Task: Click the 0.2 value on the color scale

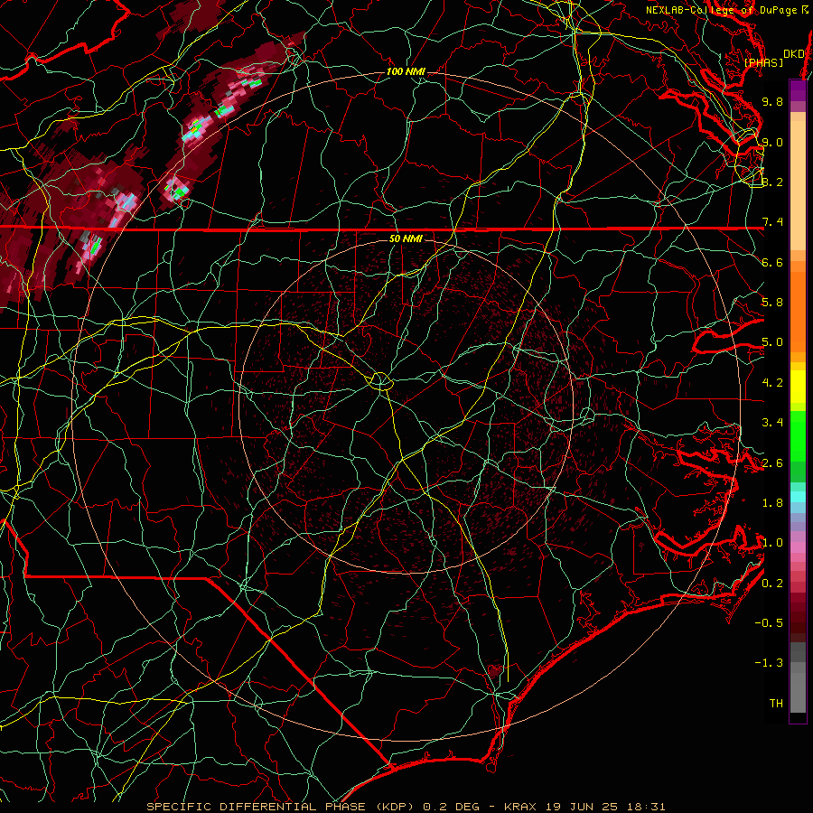Action: pyautogui.click(x=772, y=584)
